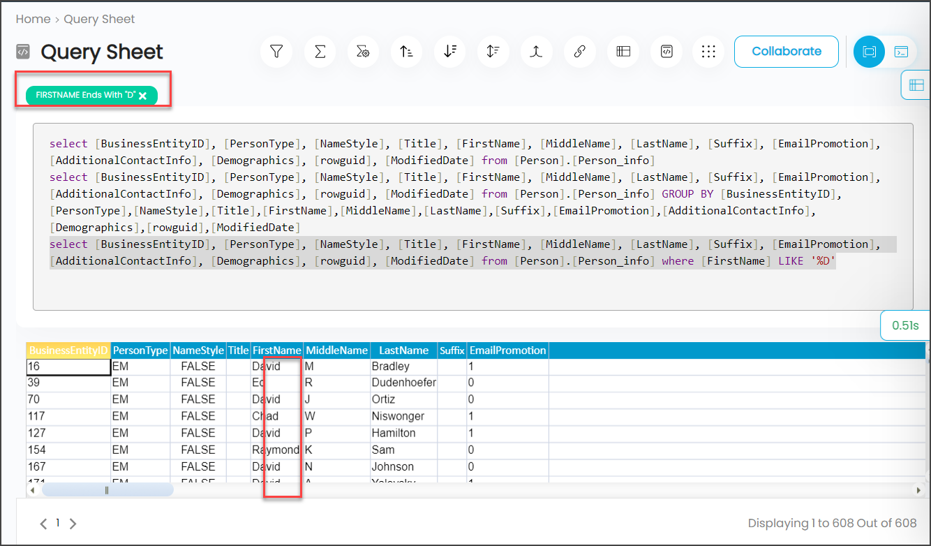Select cell with BusinessEntityID 117
This screenshot has width=931, height=546.
68,416
